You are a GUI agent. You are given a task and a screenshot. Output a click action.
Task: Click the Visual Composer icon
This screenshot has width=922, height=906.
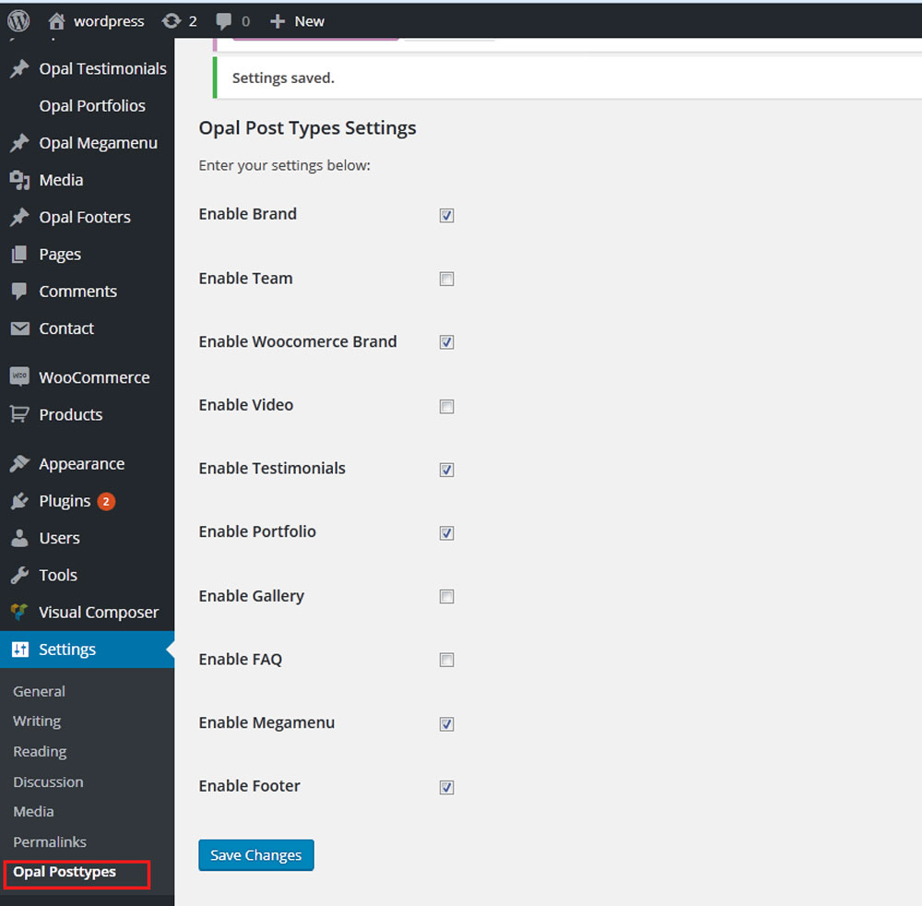tap(19, 612)
